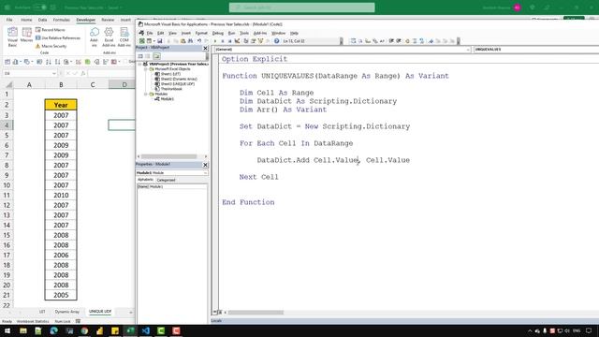599x337 pixels.
Task: Click the Object Browser icon in VBA toolbar
Action: pos(260,41)
